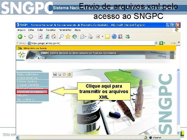Screen dimensions: 187x140
Task: Click the green Go arrow button
Action: tap(161, 43)
